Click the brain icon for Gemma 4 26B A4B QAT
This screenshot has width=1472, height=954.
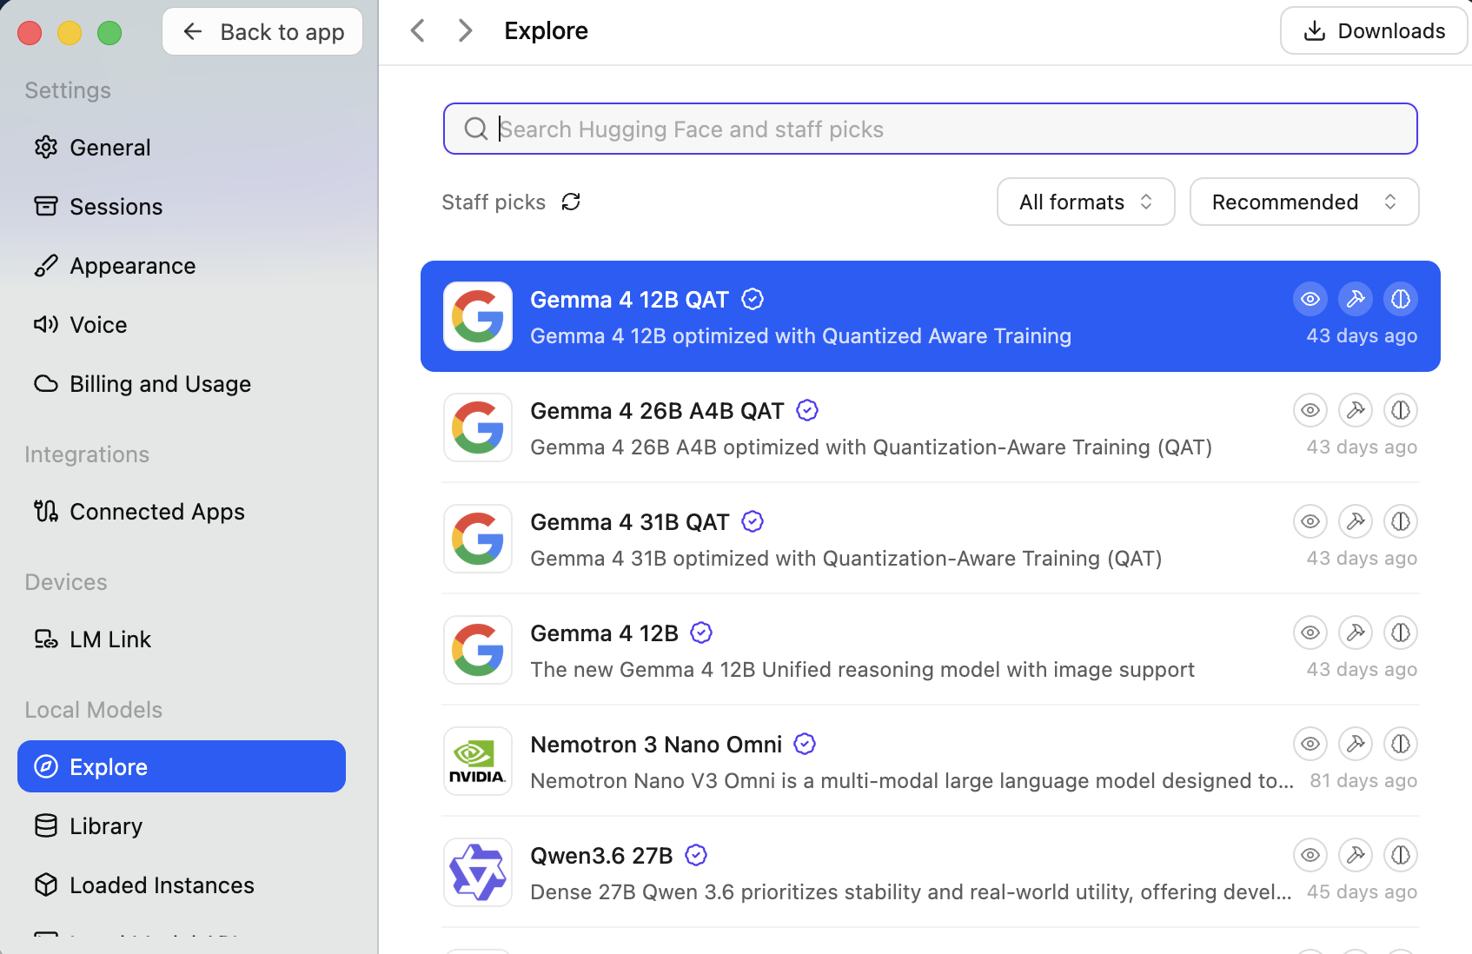(x=1401, y=410)
